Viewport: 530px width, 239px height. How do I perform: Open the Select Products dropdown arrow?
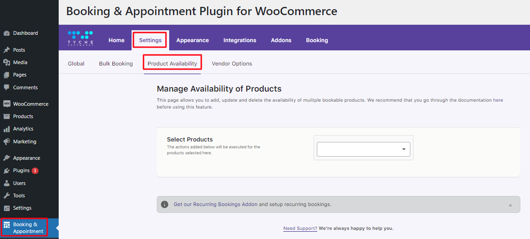(403, 149)
